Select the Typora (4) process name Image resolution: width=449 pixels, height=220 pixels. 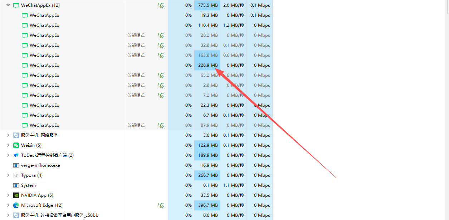point(32,175)
